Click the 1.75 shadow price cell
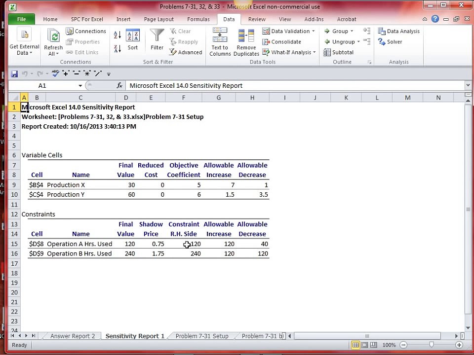 click(151, 253)
